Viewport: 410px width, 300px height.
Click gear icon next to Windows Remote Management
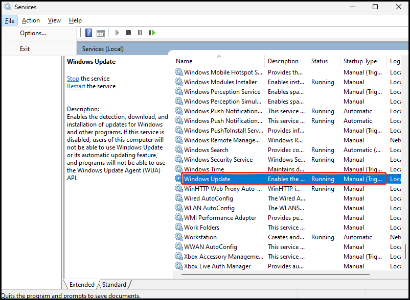pos(179,140)
